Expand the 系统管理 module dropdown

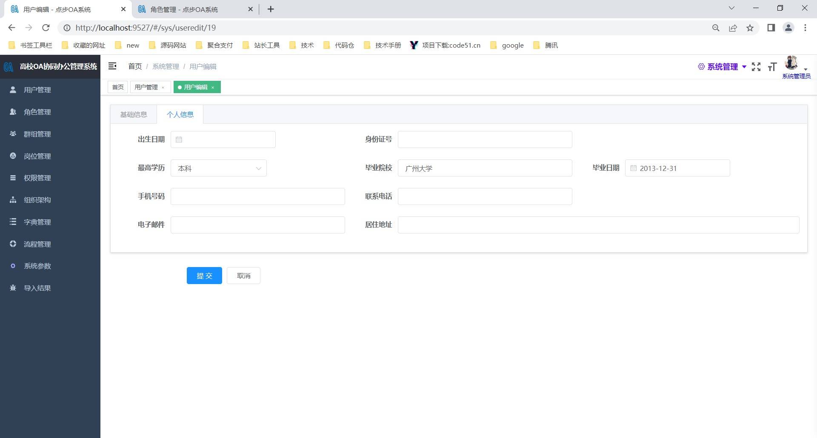[x=722, y=67]
